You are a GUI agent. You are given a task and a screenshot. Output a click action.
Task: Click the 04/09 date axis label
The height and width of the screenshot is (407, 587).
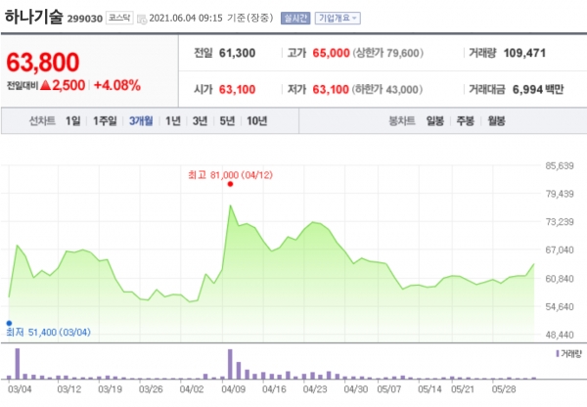click(233, 389)
